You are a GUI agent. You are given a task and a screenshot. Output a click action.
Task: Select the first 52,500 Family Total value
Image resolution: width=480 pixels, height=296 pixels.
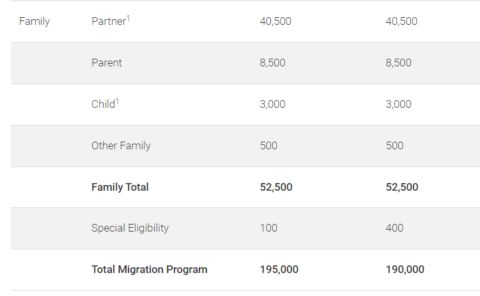275,188
